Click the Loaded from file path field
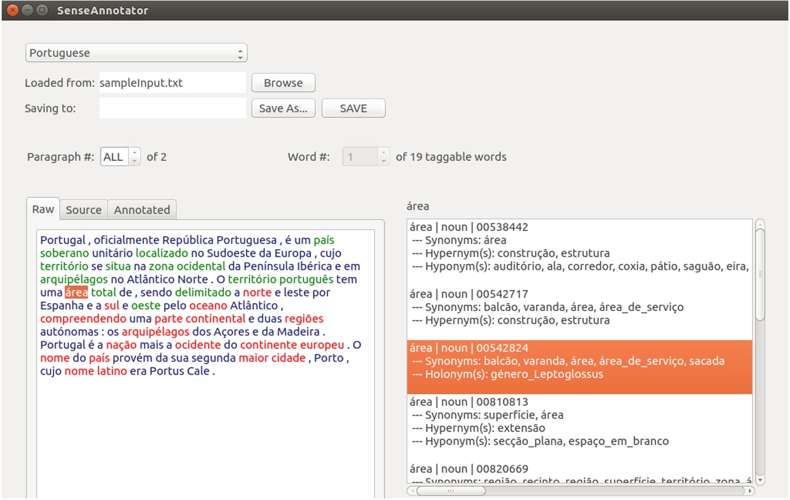Viewport: 790px width, 500px height. coord(172,83)
